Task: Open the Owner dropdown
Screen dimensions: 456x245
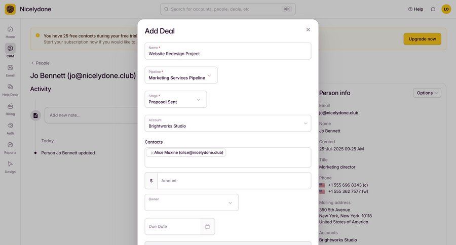Action: tap(192, 202)
